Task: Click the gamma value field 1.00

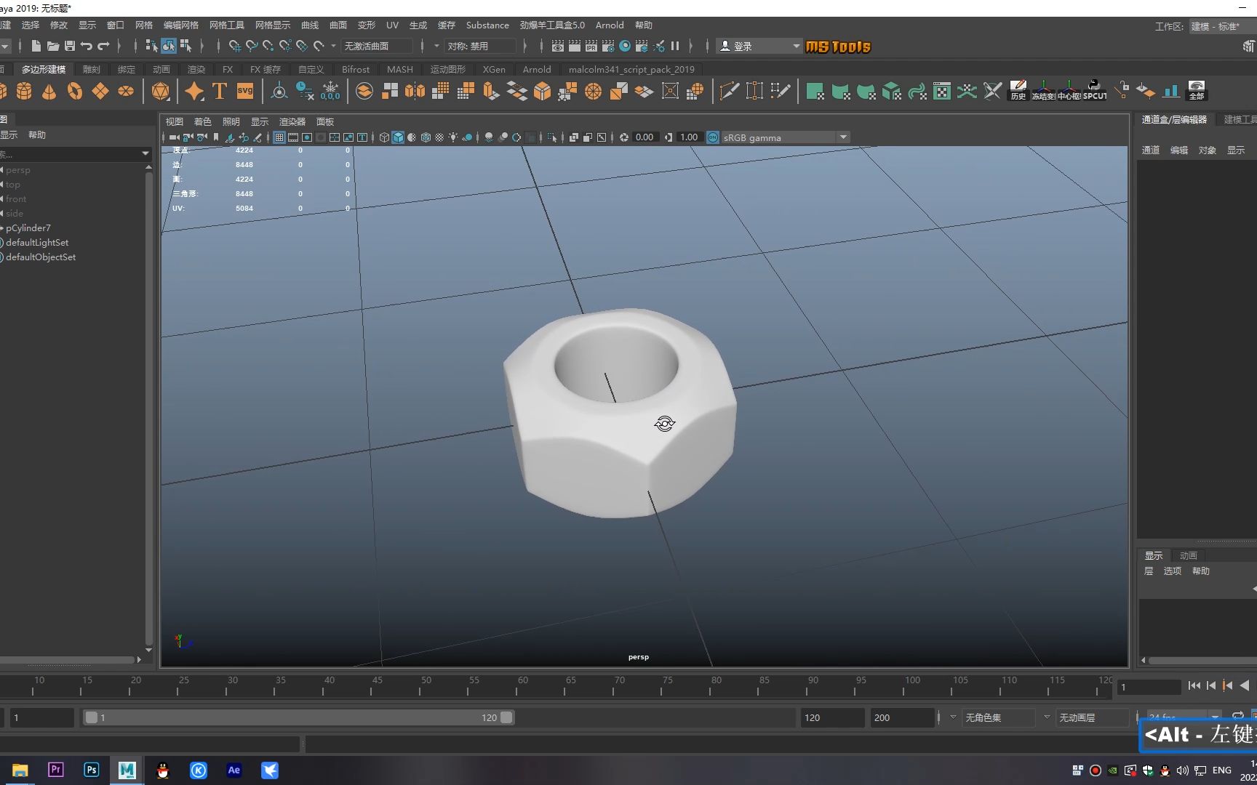Action: (689, 137)
